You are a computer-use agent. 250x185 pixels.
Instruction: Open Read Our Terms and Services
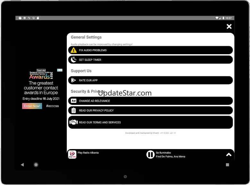click(x=150, y=122)
